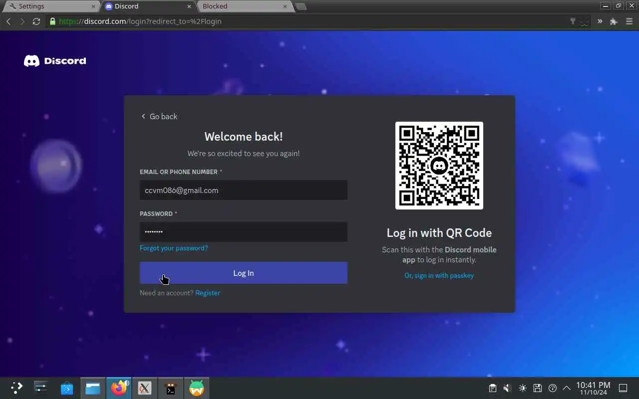
Task: Switch to Firefox in the taskbar
Action: (x=119, y=388)
